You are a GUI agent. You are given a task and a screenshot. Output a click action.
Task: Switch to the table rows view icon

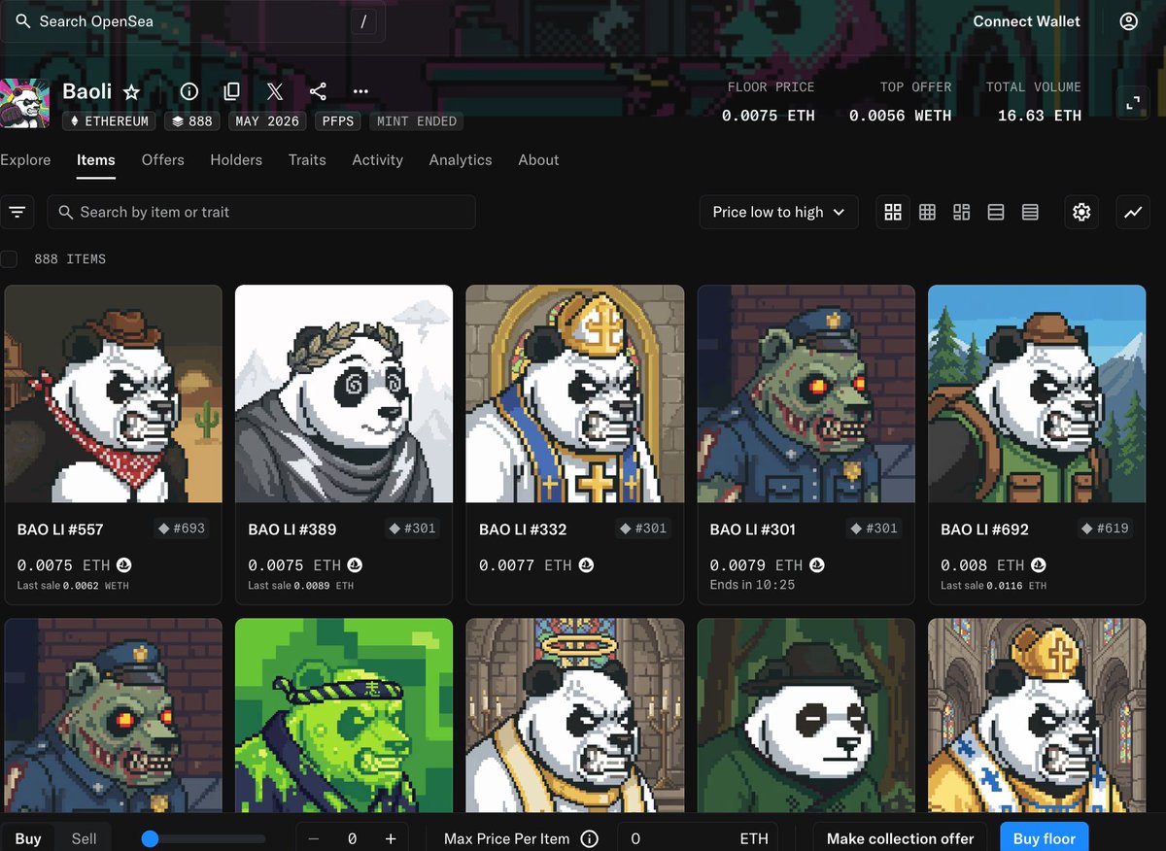[1030, 212]
